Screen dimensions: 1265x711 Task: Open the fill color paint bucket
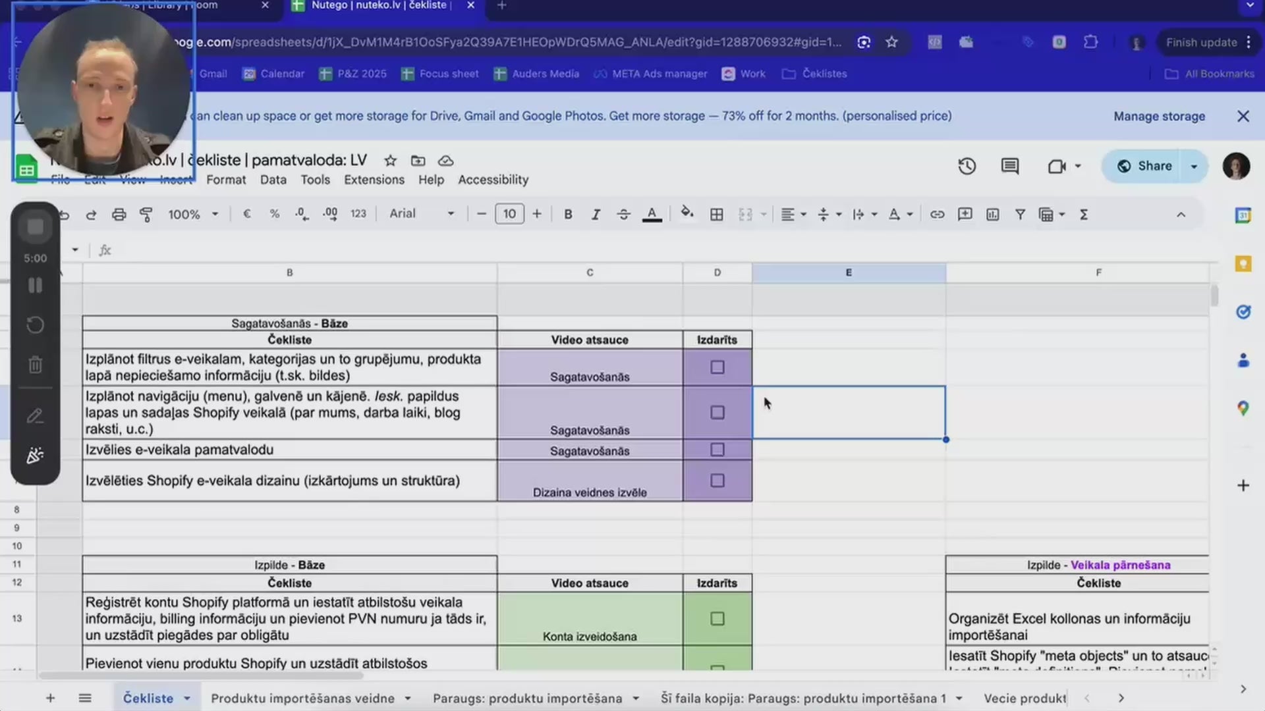[687, 213]
